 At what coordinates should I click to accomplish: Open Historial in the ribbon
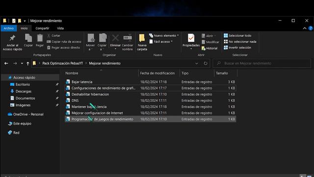point(209,48)
